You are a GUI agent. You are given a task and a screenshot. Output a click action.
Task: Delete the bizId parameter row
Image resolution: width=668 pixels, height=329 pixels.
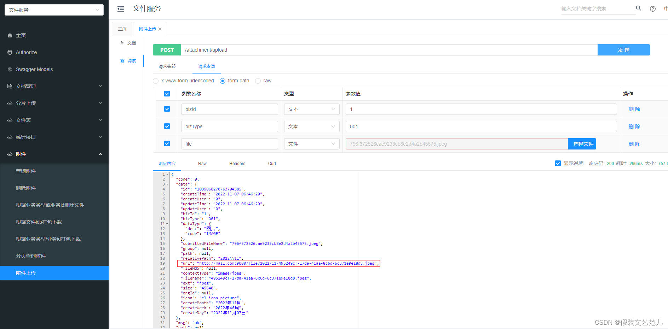point(634,109)
